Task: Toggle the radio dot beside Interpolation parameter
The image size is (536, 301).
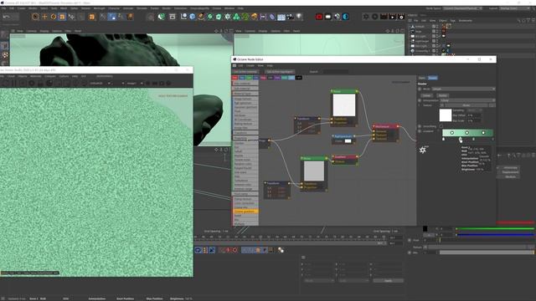Action: pyautogui.click(x=420, y=100)
